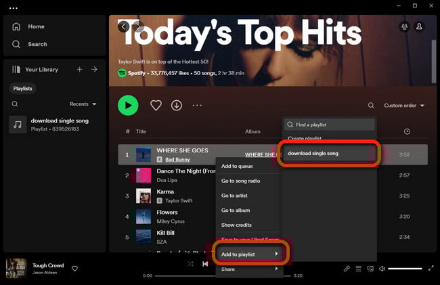Image resolution: width=440 pixels, height=285 pixels.
Task: Click the main view scrollbar
Action: point(433,62)
